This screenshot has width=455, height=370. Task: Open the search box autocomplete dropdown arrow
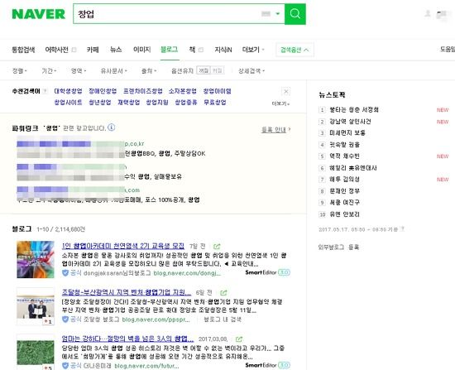click(278, 13)
